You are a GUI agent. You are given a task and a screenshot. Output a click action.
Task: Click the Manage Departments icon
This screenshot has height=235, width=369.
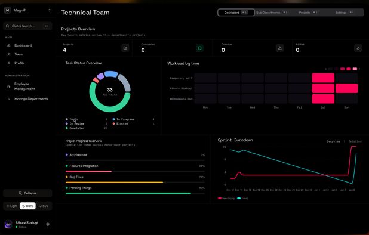coord(9,99)
